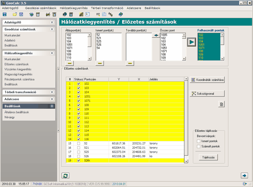Open Általános beállítások in sidebar

(17, 112)
